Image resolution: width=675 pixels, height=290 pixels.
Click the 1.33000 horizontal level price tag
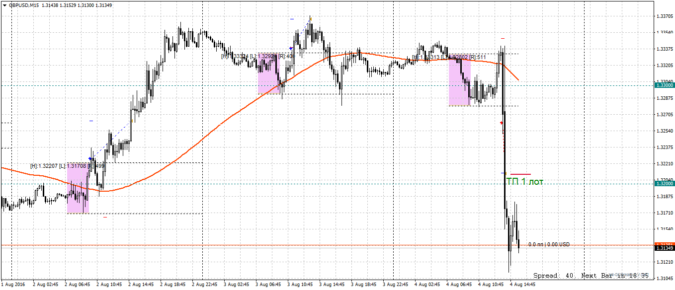point(665,85)
